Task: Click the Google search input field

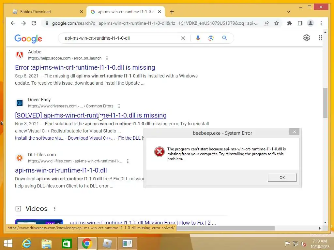Action: click(121, 38)
